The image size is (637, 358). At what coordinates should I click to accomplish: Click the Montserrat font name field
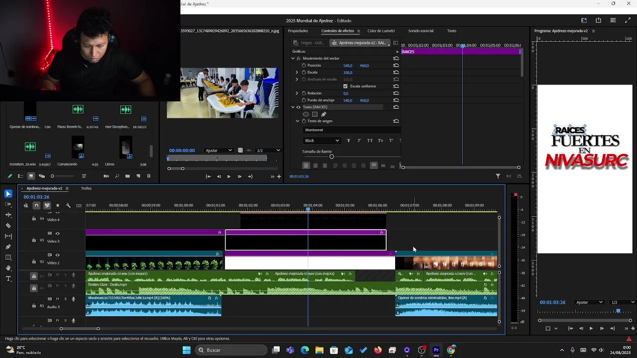tap(351, 130)
